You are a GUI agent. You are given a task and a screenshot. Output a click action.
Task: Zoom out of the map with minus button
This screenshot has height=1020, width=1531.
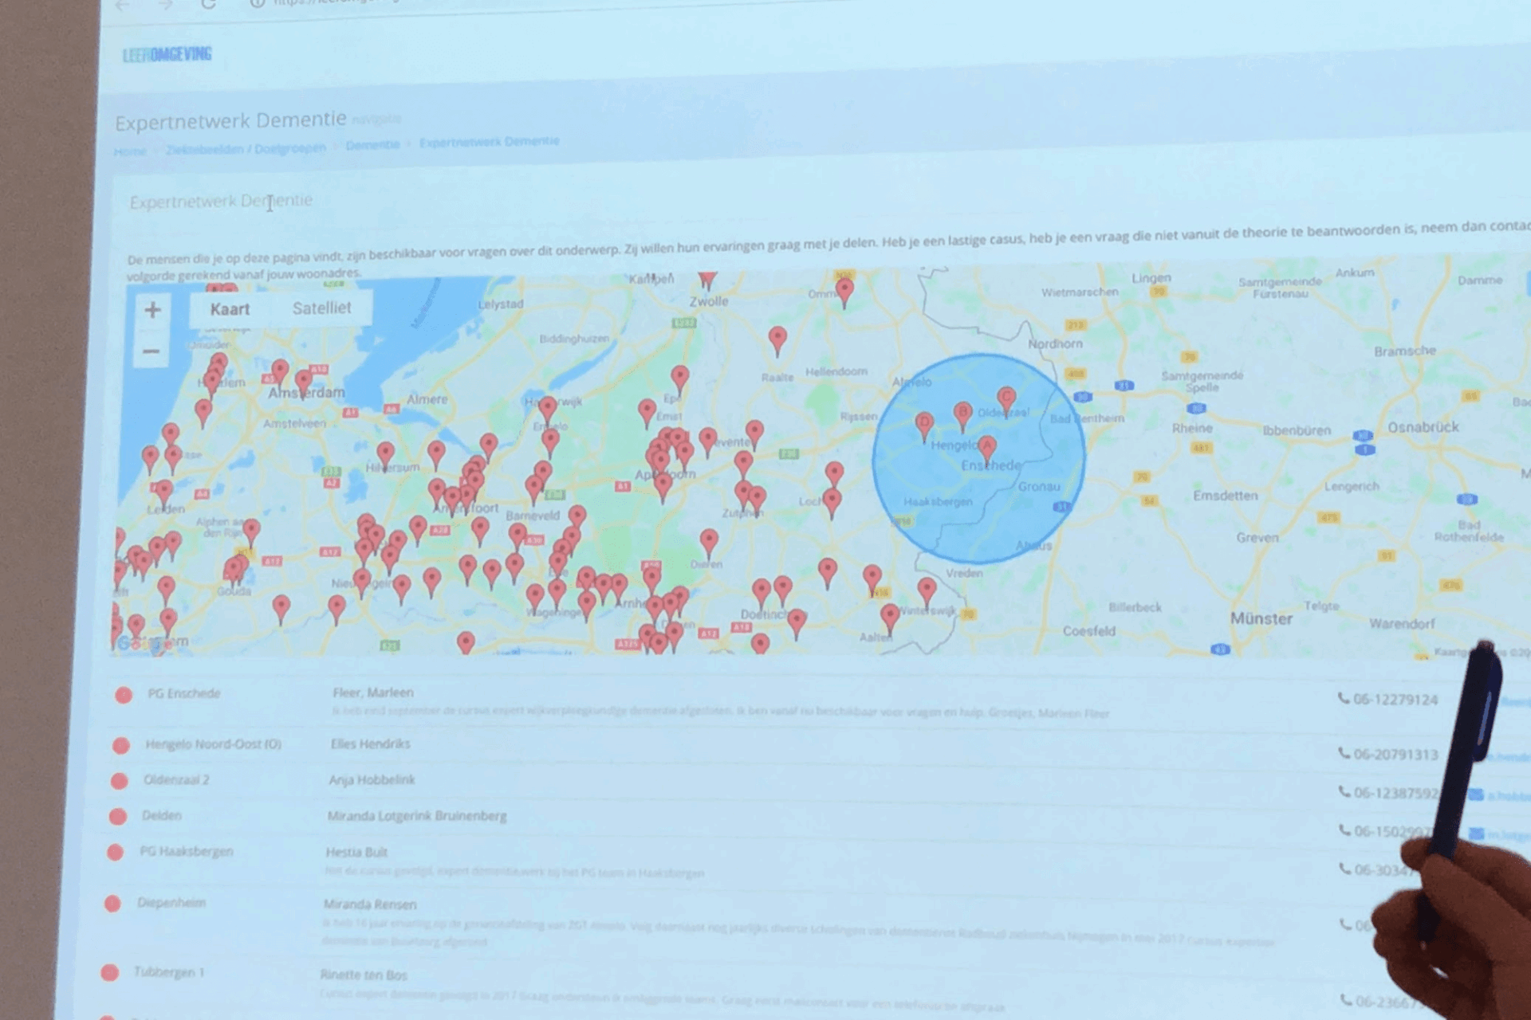pos(152,351)
